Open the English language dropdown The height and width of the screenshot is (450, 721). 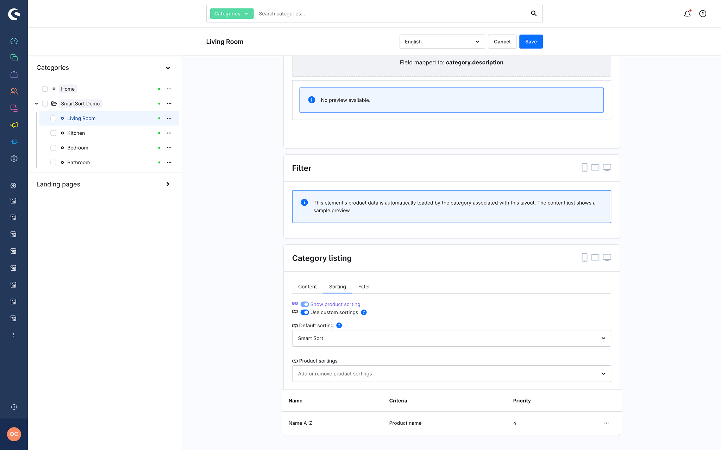(x=442, y=41)
